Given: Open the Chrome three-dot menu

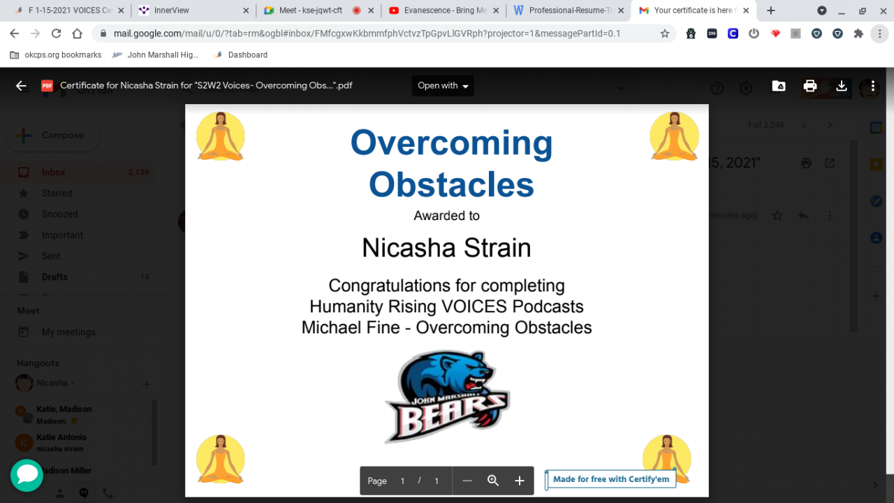Looking at the screenshot, I should pyautogui.click(x=879, y=34).
